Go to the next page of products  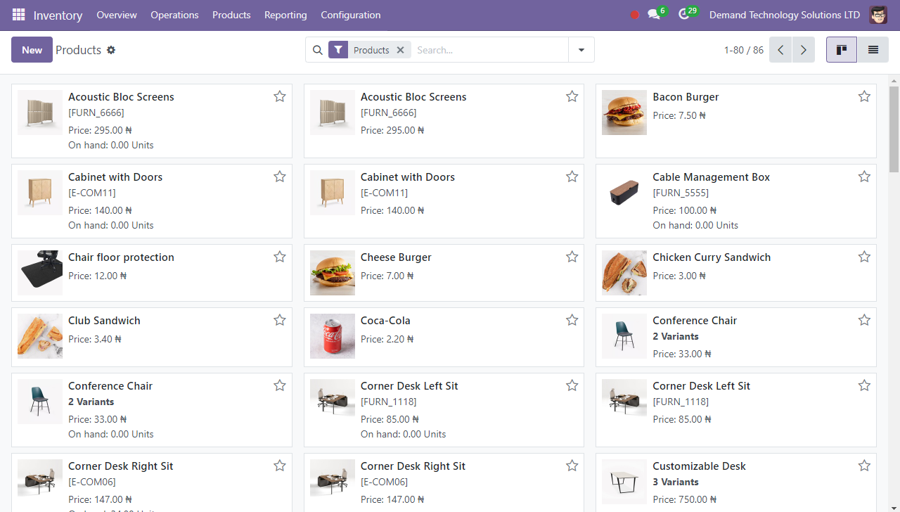(x=803, y=50)
